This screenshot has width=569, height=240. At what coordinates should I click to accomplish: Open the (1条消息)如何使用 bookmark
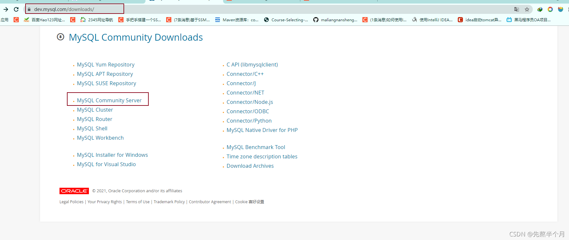click(384, 20)
